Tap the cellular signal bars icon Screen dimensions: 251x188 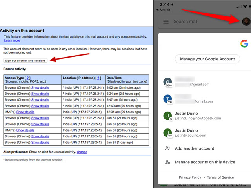tap(239, 7)
